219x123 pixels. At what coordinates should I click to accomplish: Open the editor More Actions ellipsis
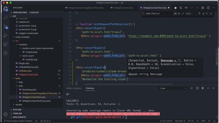tap(214, 8)
